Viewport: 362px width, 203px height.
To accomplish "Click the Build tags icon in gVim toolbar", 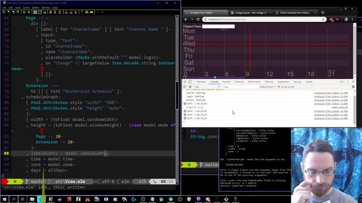I will (x=87, y=12).
